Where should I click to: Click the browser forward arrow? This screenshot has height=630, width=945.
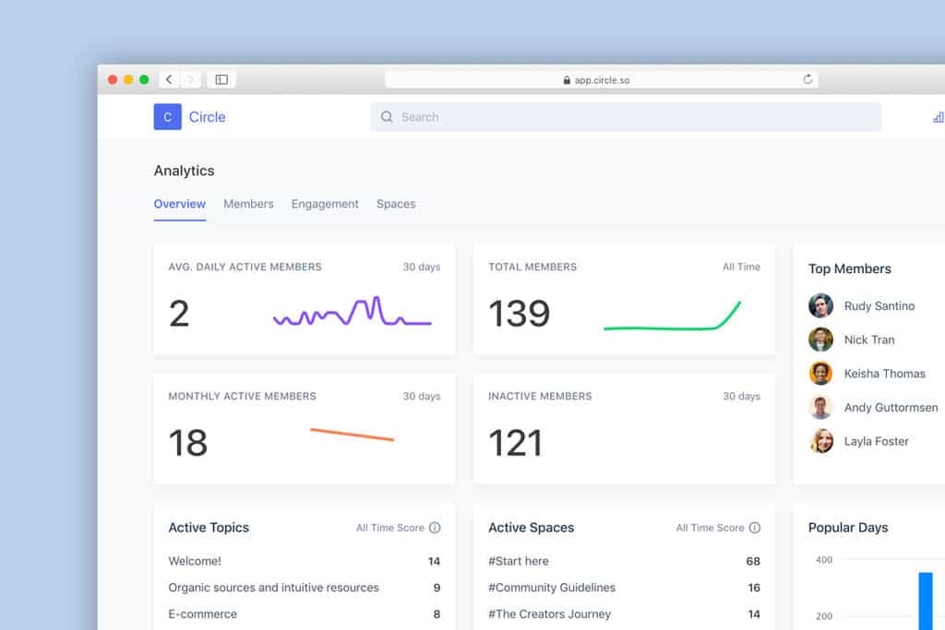[191, 79]
